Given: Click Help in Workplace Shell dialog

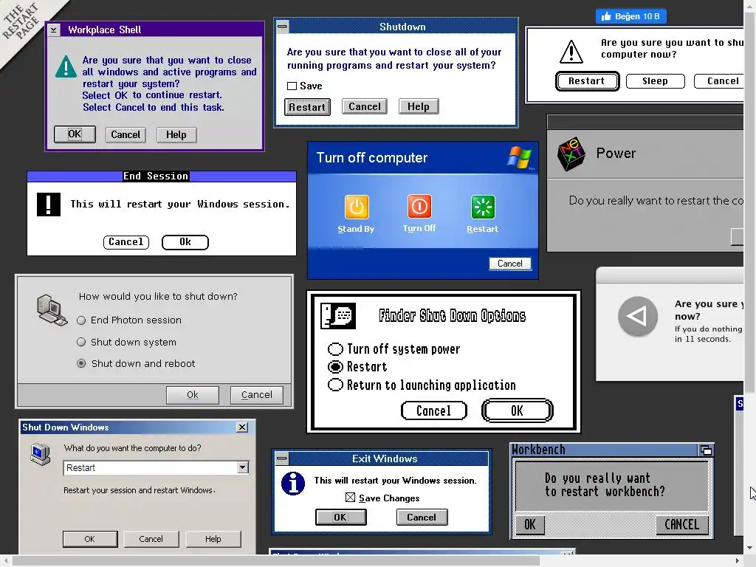Looking at the screenshot, I should pyautogui.click(x=176, y=134).
